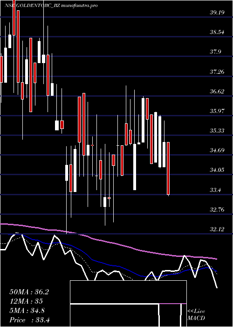Click the <<Live MACD label
The image size is (233, 327).
pyautogui.click(x=196, y=314)
